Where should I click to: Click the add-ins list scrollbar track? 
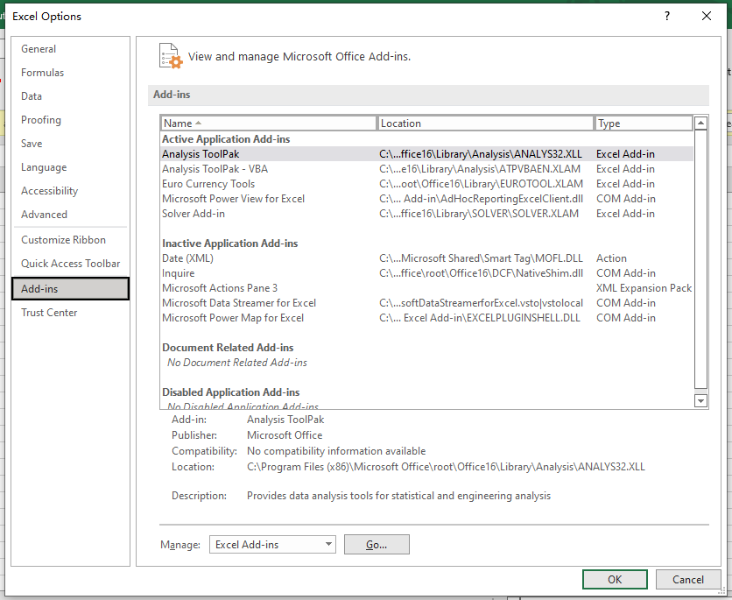700,259
